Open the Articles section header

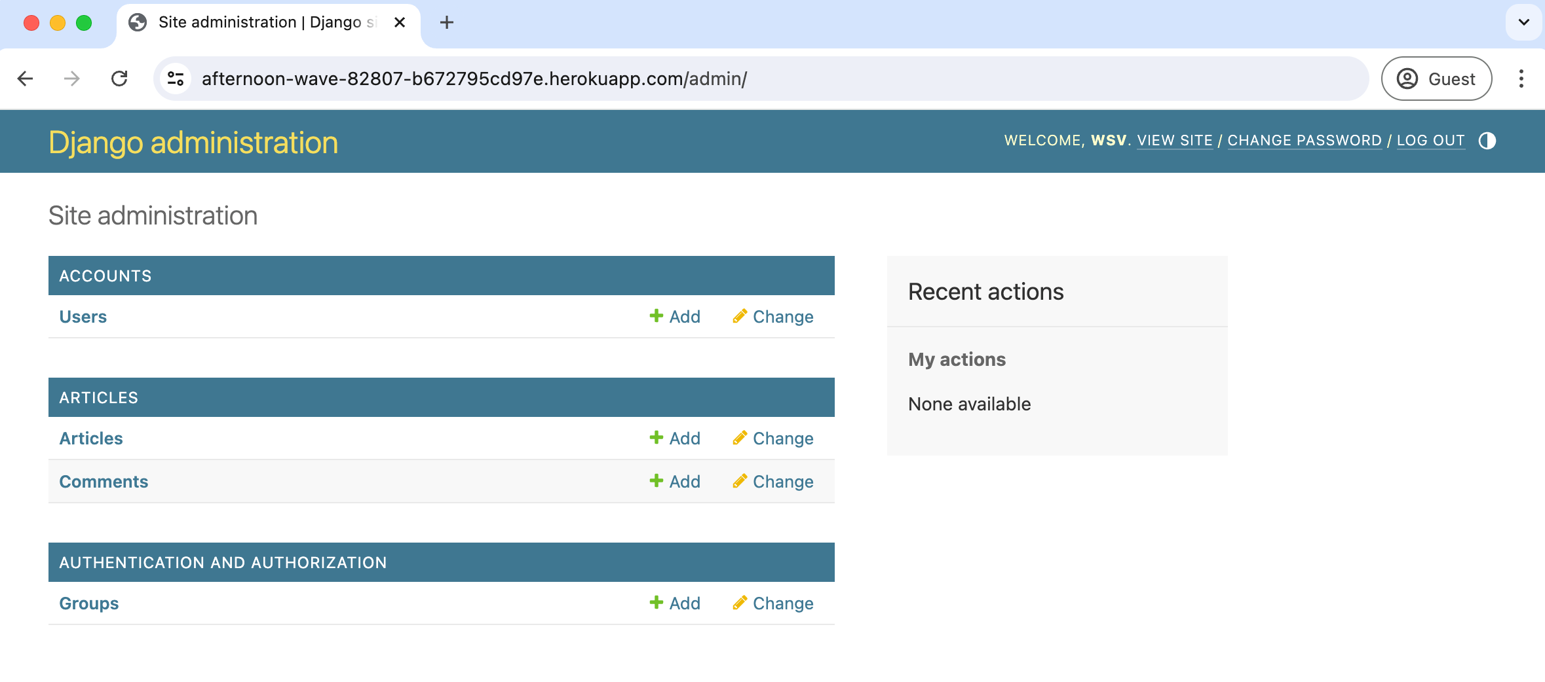point(99,397)
